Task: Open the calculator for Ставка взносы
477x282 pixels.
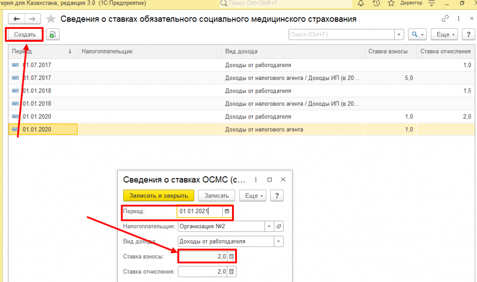Action: 232,256
